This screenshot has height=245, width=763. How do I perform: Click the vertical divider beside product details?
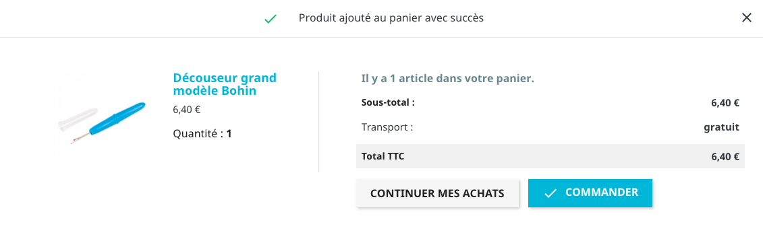pos(318,122)
